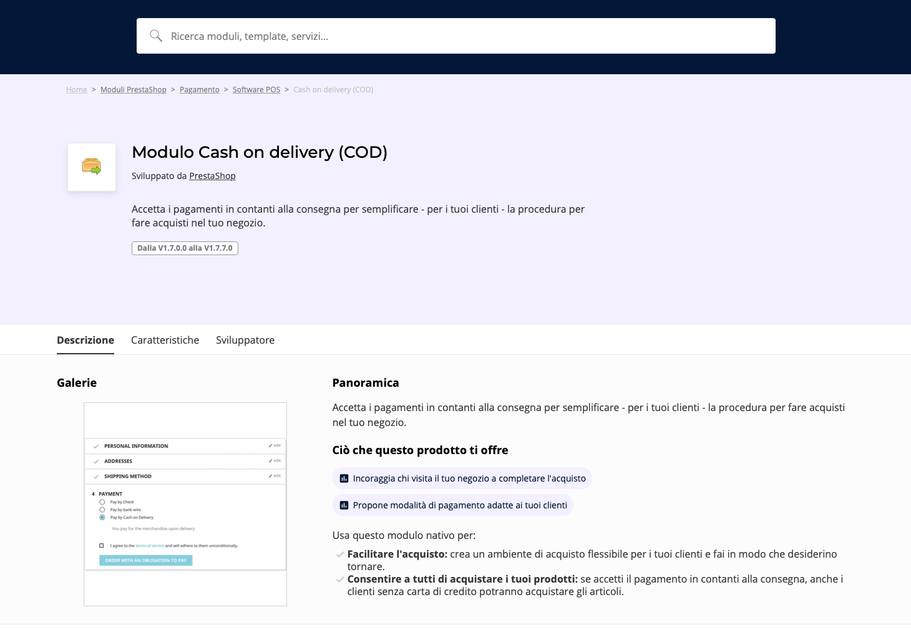Select the Descrizione tab

click(85, 340)
